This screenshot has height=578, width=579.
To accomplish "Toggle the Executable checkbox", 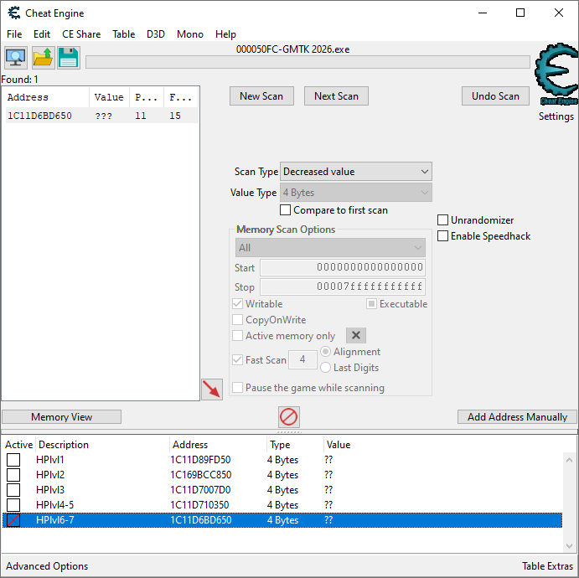I will (371, 304).
